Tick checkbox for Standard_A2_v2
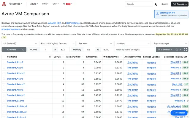This screenshot has height=118, width=190. click(x=4, y=68)
